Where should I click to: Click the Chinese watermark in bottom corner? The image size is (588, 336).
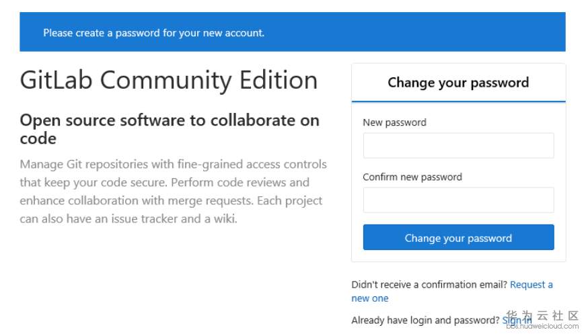541,317
